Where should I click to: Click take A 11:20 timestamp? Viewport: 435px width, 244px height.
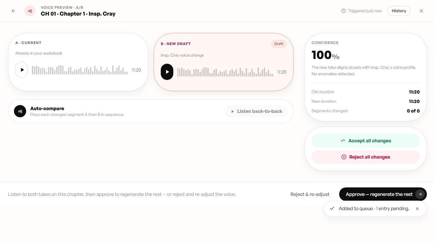pyautogui.click(x=136, y=70)
